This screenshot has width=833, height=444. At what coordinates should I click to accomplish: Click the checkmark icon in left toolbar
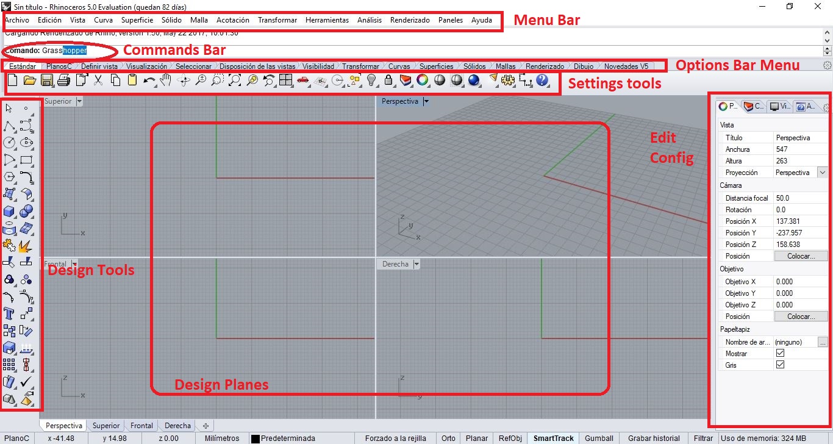(x=26, y=382)
